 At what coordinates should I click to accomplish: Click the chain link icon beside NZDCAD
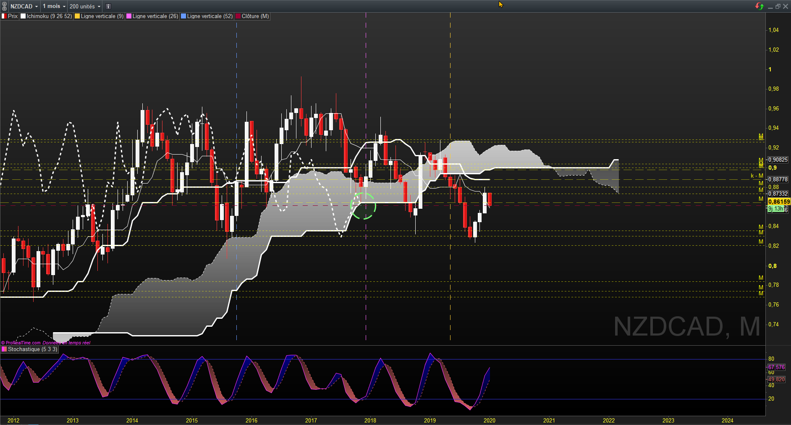4,6
